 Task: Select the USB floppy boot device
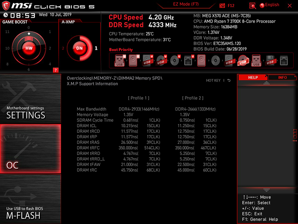click(270, 61)
